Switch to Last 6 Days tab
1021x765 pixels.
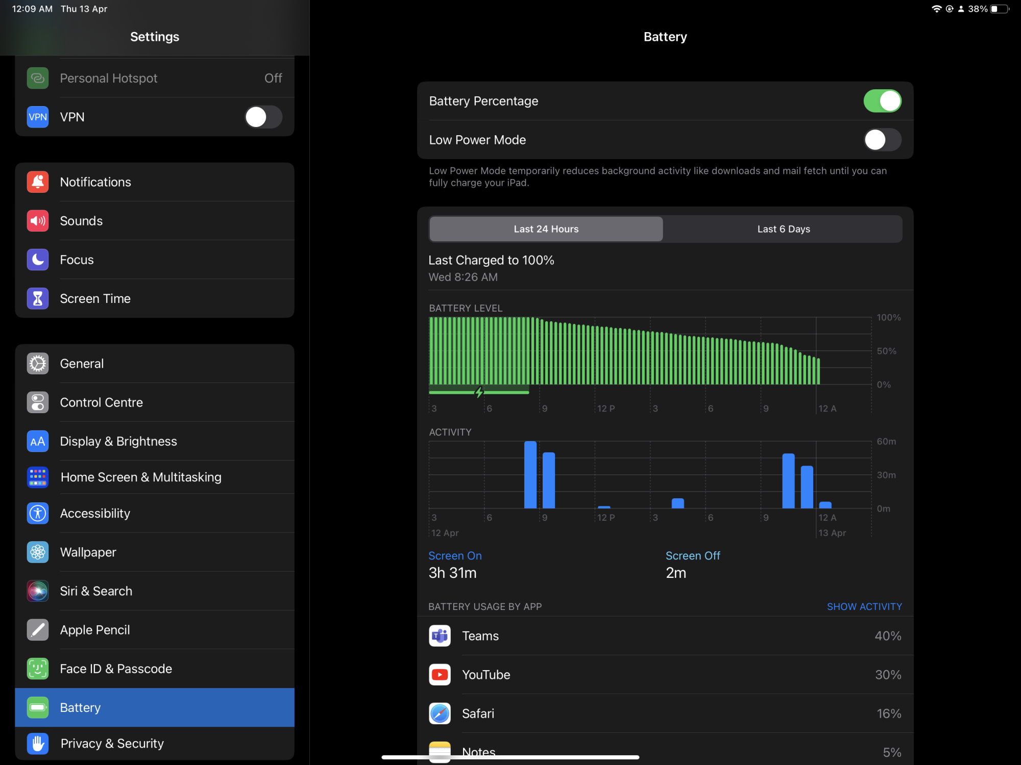783,229
